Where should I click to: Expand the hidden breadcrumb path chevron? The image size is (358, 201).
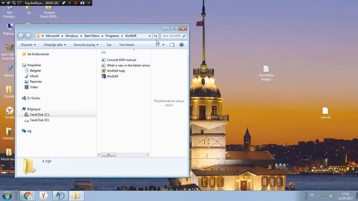pyautogui.click(x=43, y=36)
